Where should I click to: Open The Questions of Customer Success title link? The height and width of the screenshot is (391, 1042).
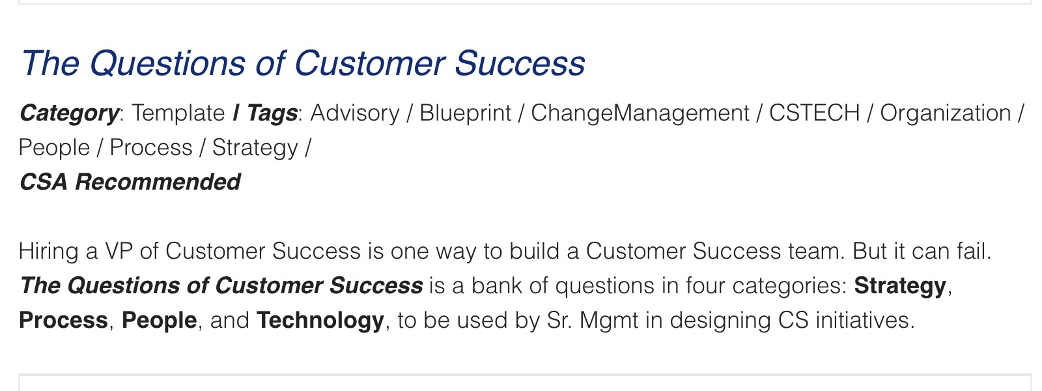click(x=303, y=63)
